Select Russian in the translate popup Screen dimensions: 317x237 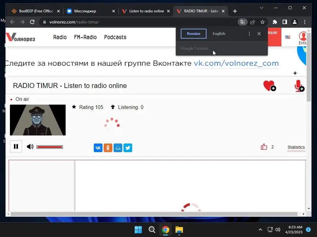193,34
